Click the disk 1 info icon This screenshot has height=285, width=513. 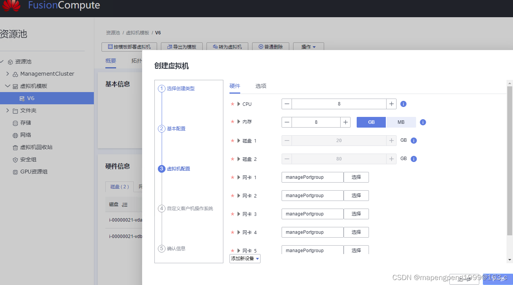[x=414, y=141]
